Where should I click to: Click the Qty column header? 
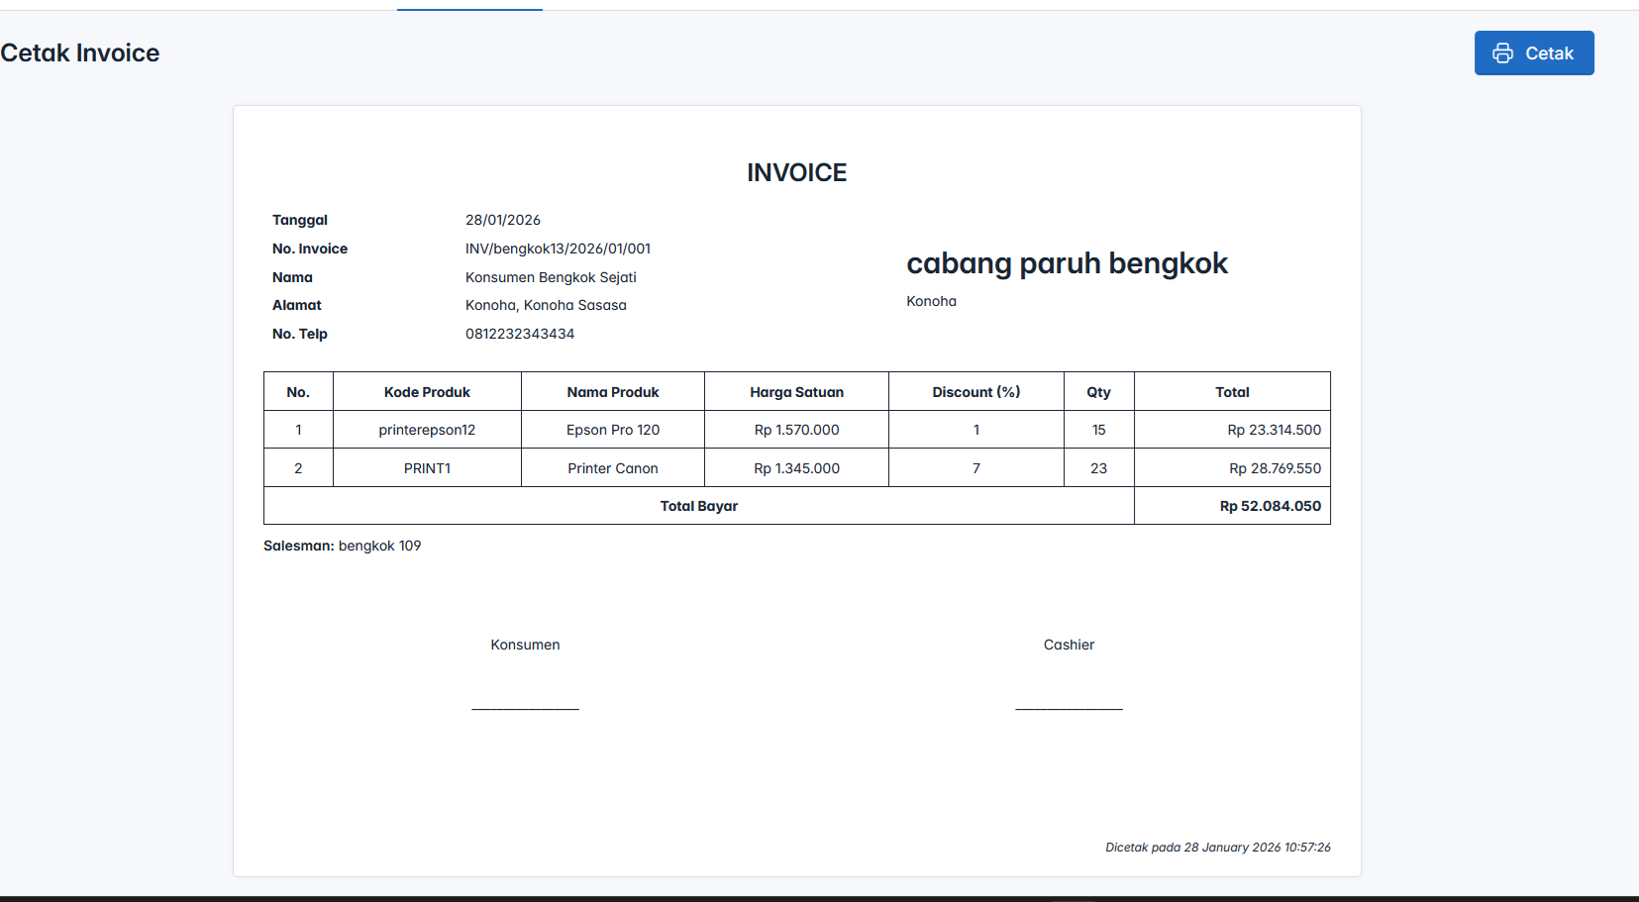point(1099,392)
